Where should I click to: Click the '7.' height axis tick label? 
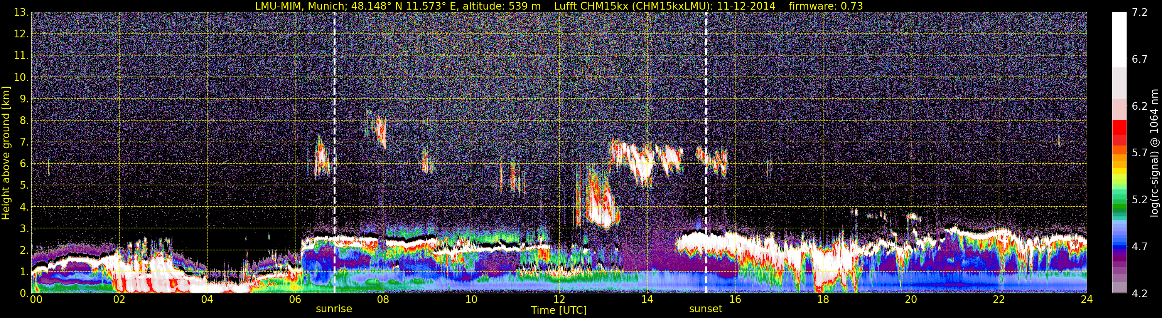point(24,142)
